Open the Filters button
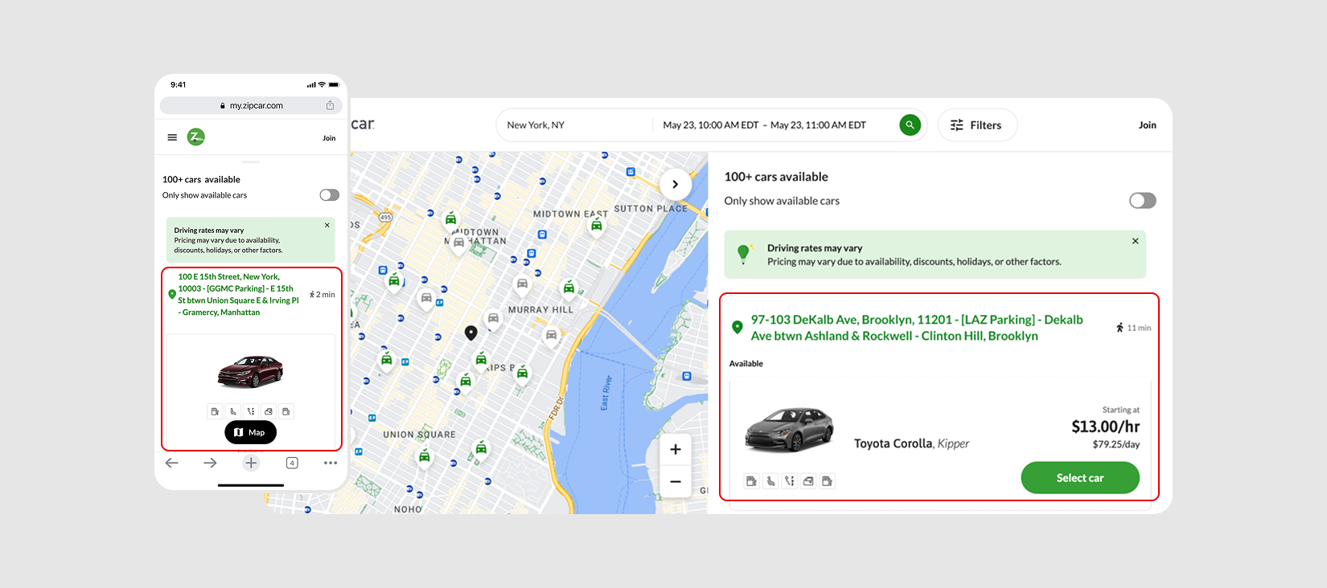The width and height of the screenshot is (1327, 588). pyautogui.click(x=977, y=125)
